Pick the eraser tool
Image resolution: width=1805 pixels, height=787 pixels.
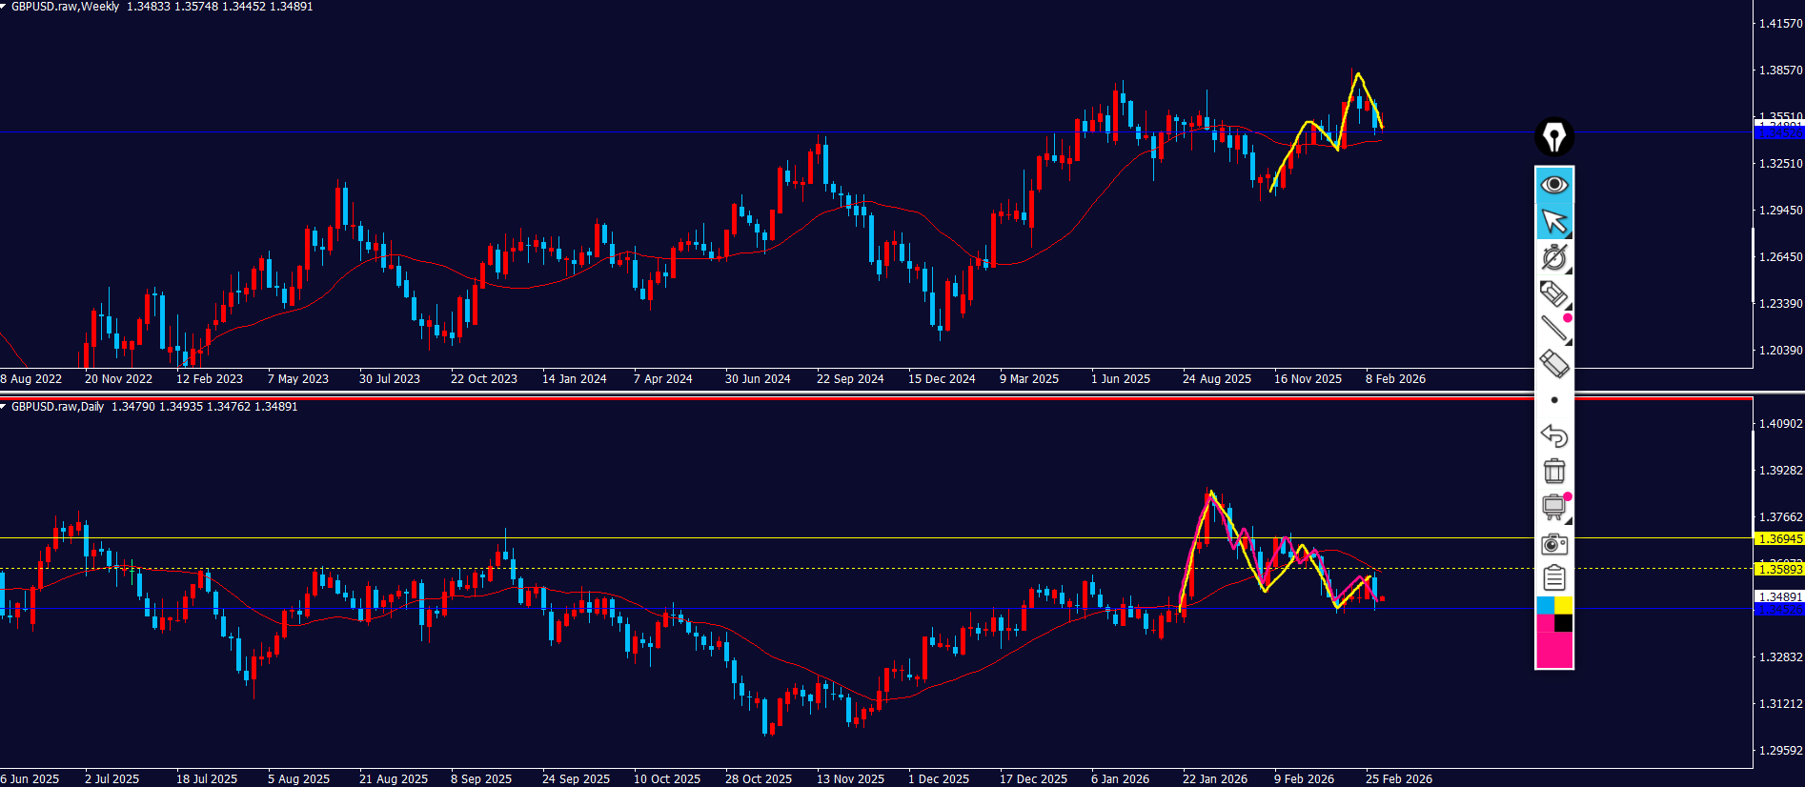[1554, 364]
